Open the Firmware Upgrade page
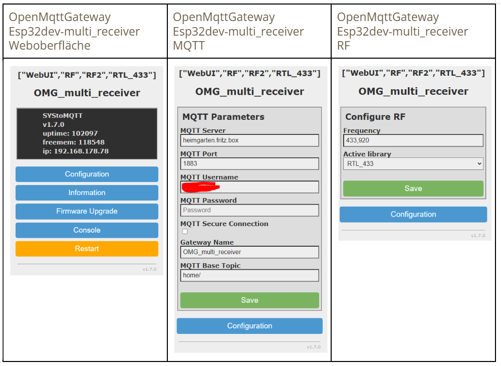501x366 pixels. click(87, 211)
